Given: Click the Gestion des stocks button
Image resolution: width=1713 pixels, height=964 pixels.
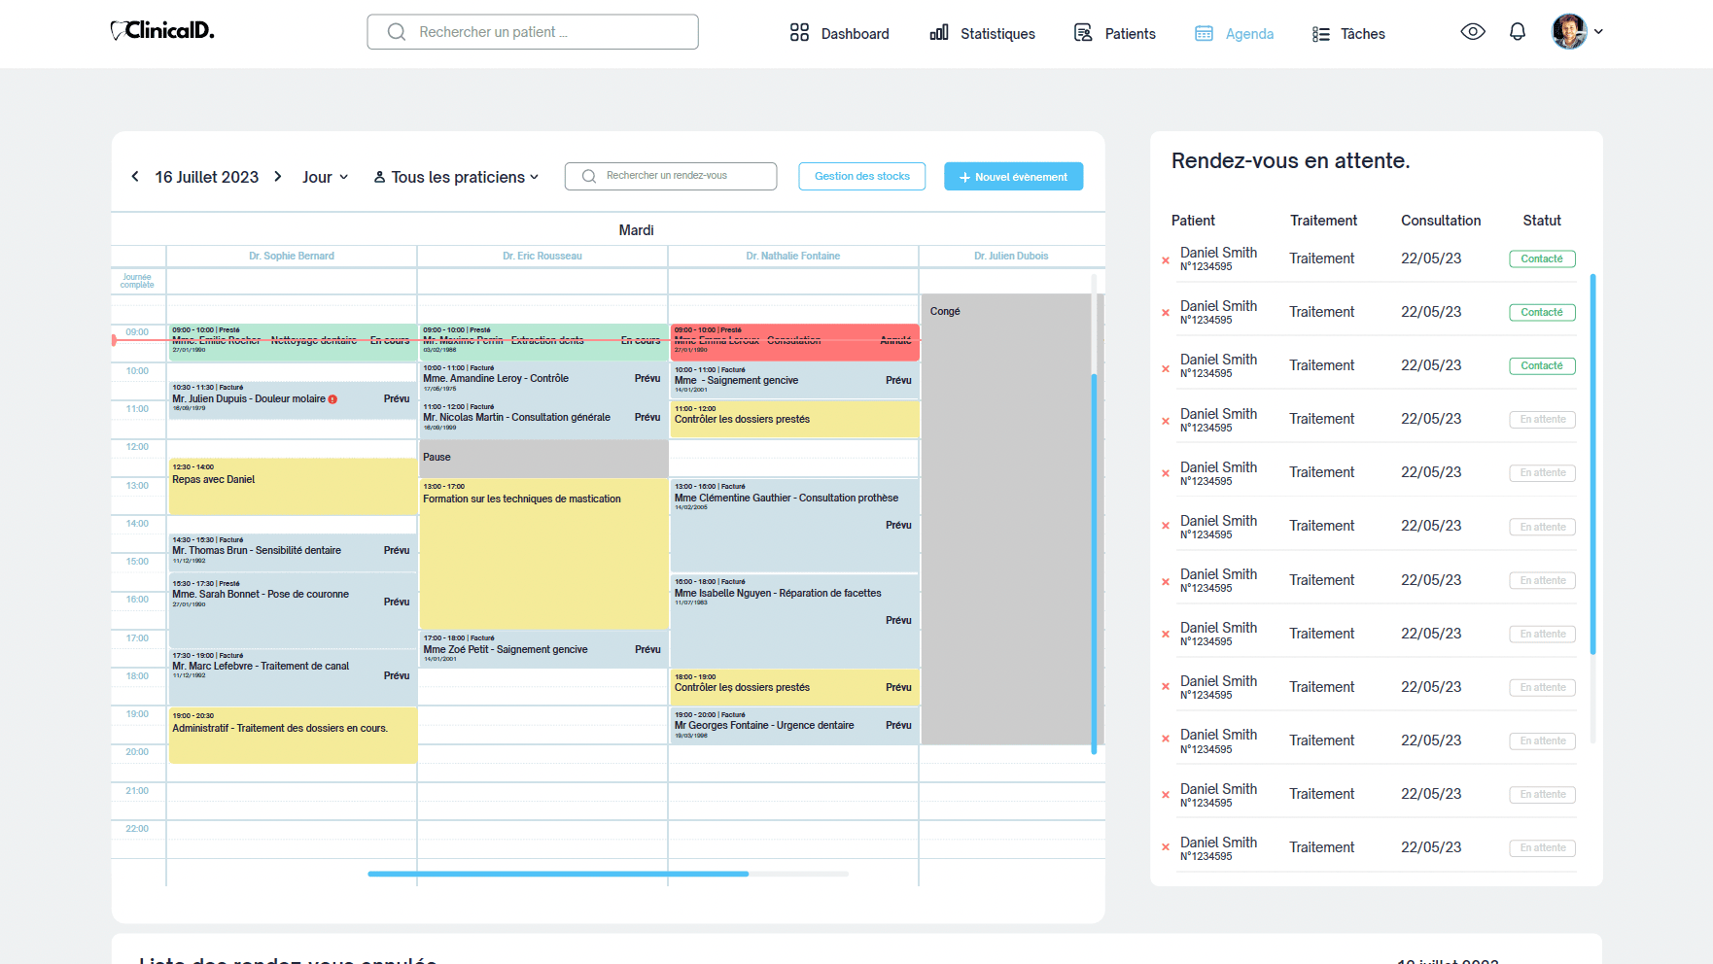Looking at the screenshot, I should click(x=862, y=176).
